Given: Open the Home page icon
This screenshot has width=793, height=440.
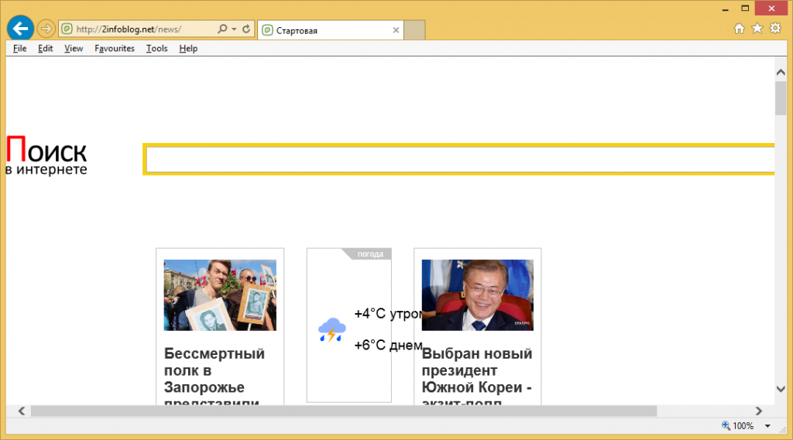Looking at the screenshot, I should coord(739,29).
